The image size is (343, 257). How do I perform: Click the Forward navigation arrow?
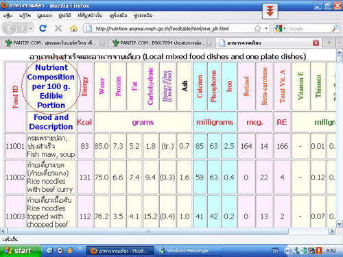click(x=23, y=28)
